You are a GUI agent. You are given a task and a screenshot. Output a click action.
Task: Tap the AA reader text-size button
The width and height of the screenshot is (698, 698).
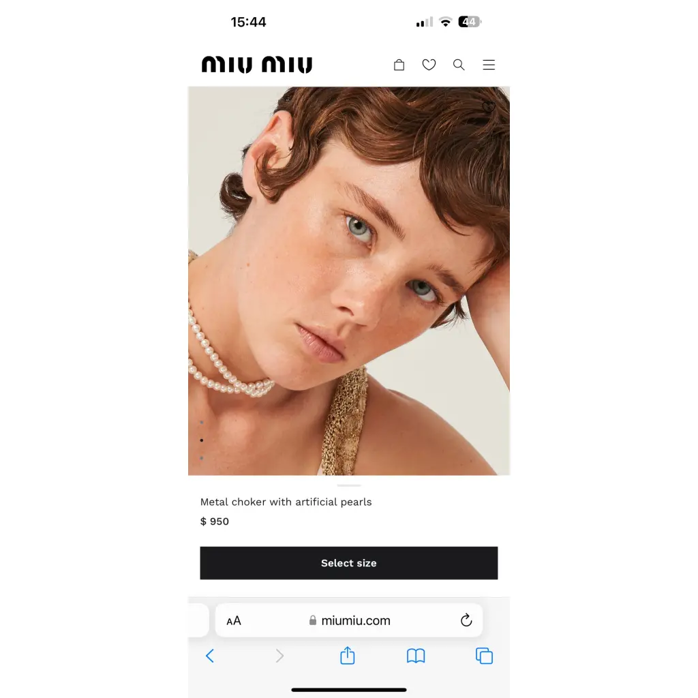234,620
